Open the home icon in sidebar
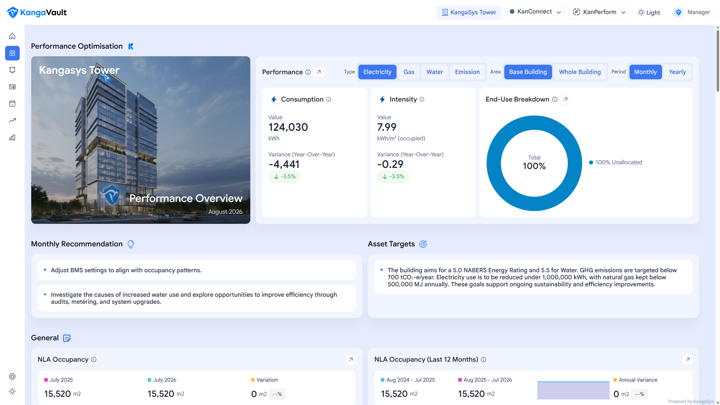 click(12, 36)
